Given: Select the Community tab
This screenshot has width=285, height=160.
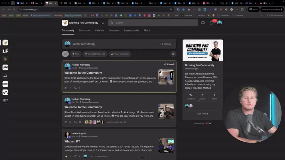Looking at the screenshot, I should point(68,30).
